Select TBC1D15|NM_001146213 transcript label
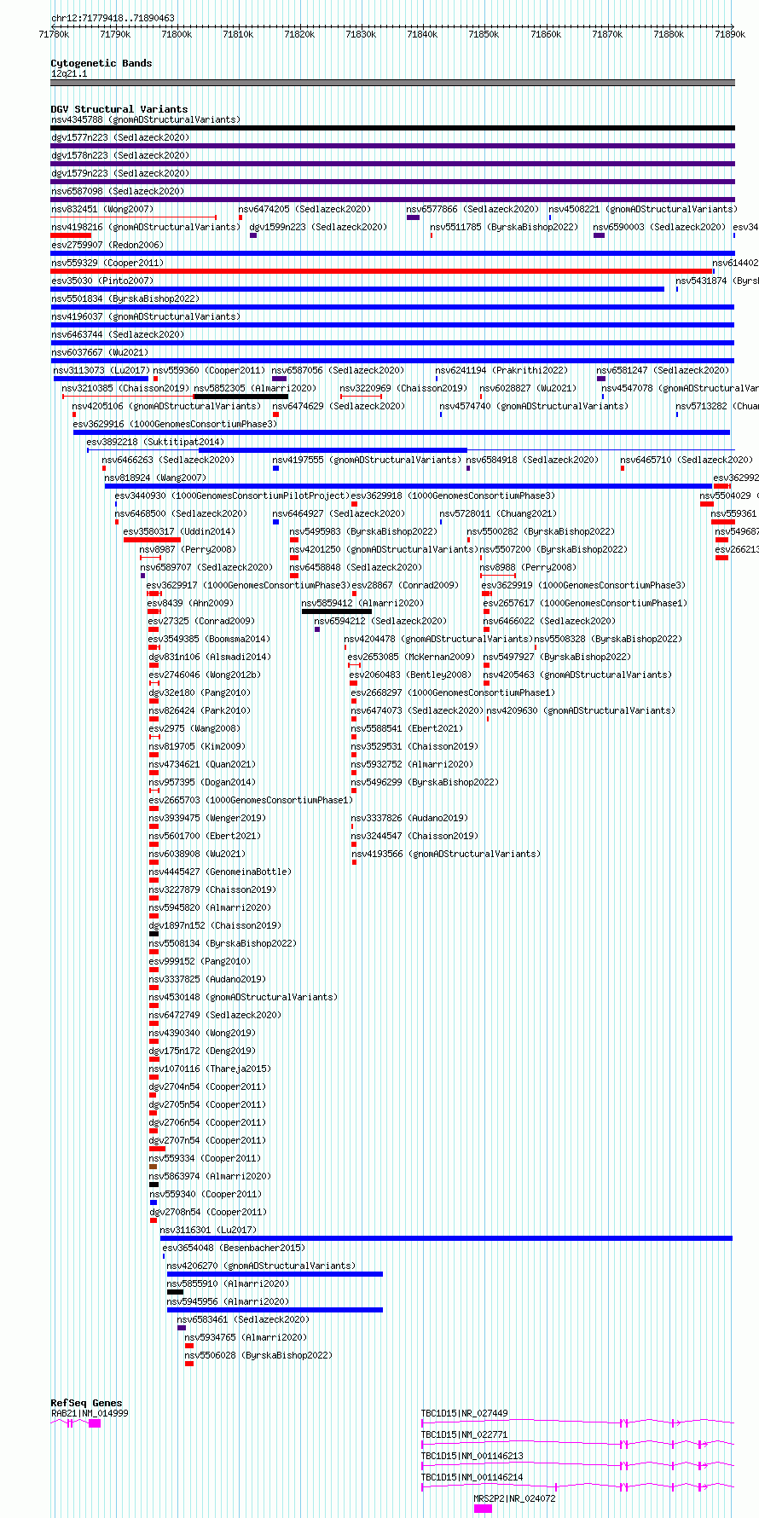Image resolution: width=759 pixels, height=1518 pixels. [472, 1456]
